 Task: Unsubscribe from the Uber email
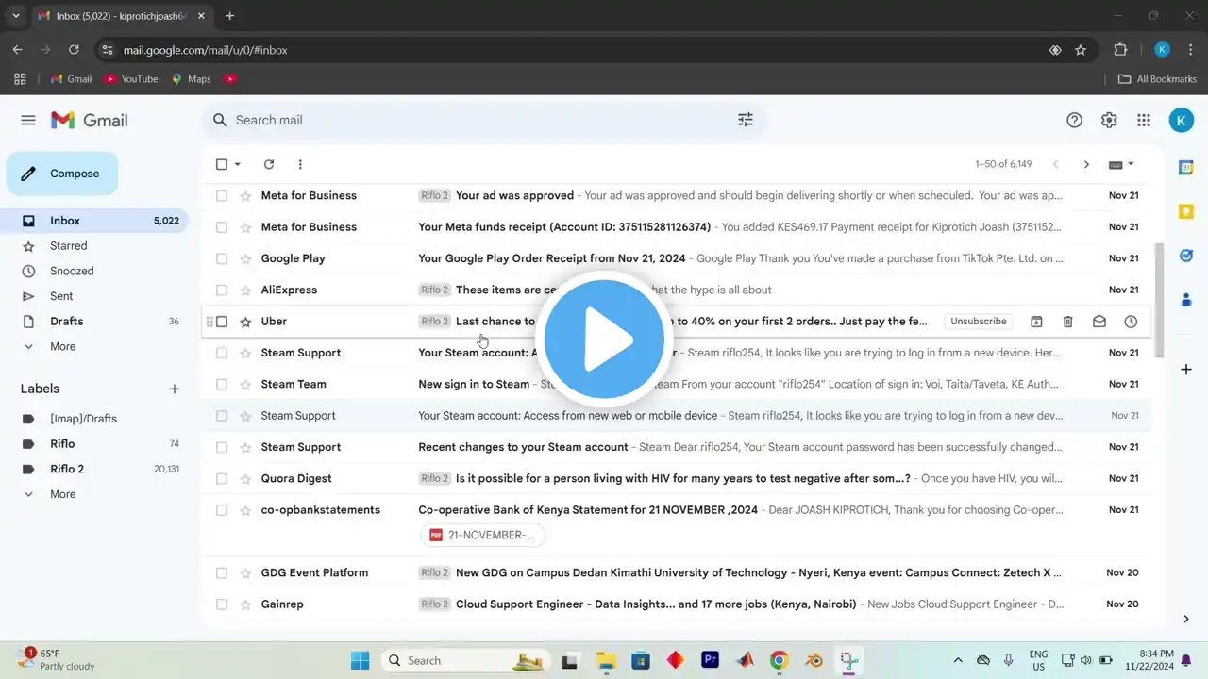click(x=979, y=322)
